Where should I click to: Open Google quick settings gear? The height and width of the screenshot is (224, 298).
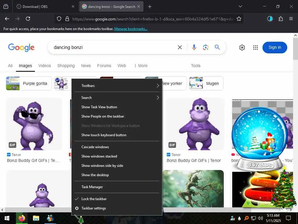pyautogui.click(x=242, y=48)
